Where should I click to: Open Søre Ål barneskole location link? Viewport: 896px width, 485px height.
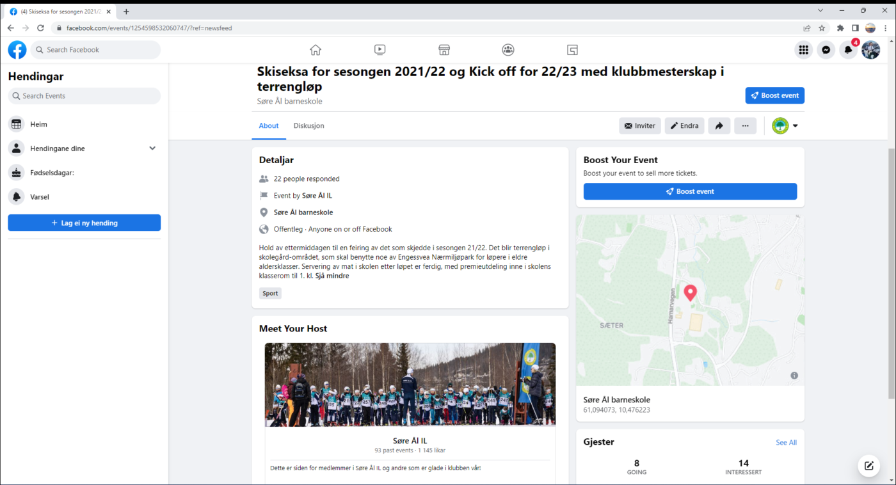[303, 212]
